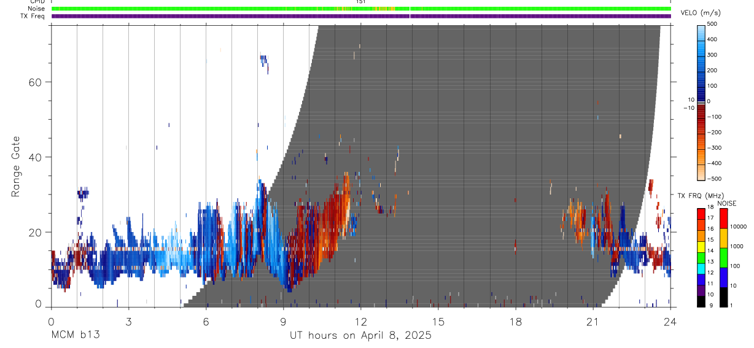Click the purple TX Freq strip
This screenshot has width=754, height=348.
pos(361,16)
